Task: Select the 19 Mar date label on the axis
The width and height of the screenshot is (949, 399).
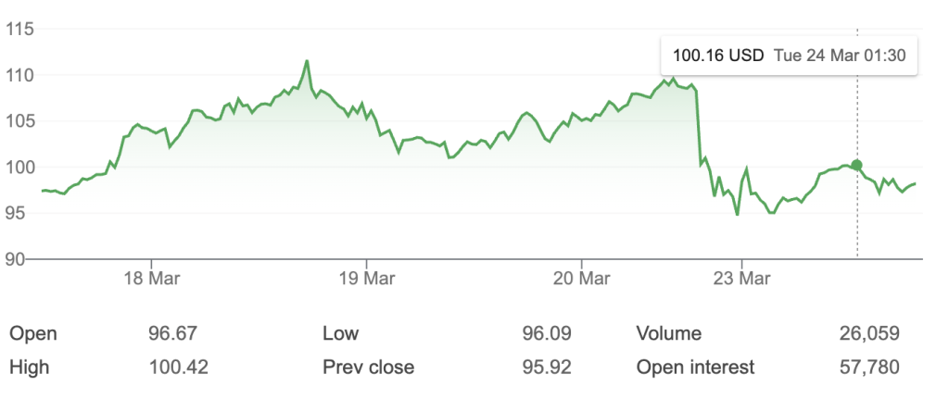Action: pyautogui.click(x=366, y=278)
